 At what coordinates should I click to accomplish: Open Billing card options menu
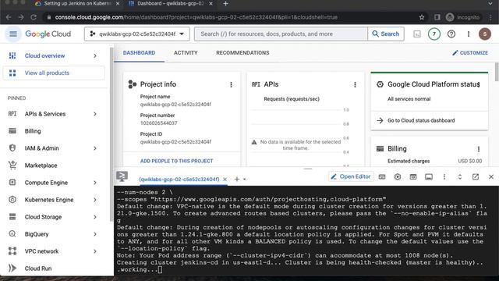click(x=478, y=149)
